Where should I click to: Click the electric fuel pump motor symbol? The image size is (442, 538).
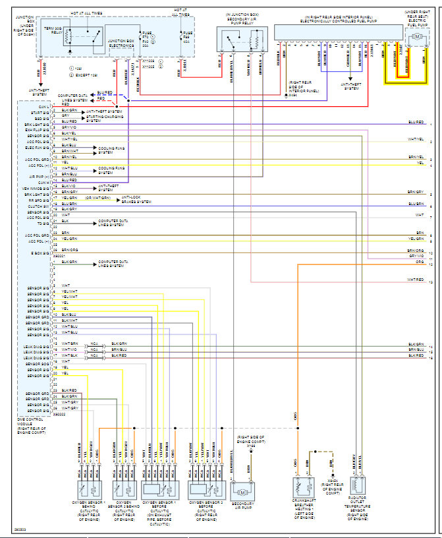click(x=417, y=36)
